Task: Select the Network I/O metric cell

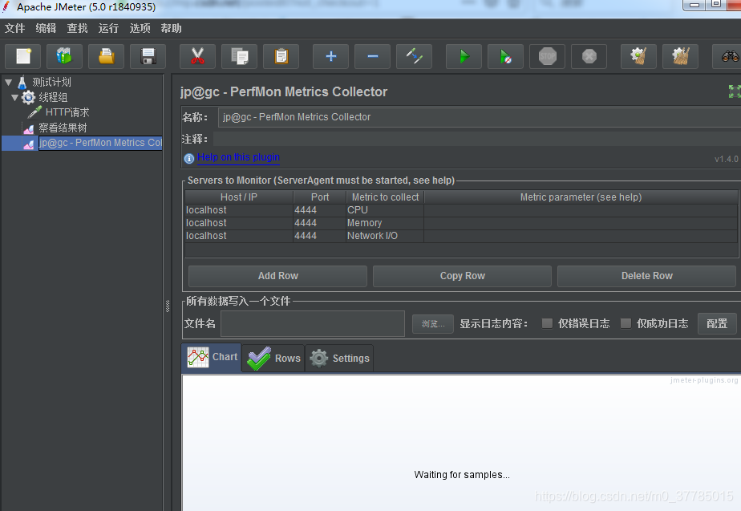Action: [x=385, y=235]
